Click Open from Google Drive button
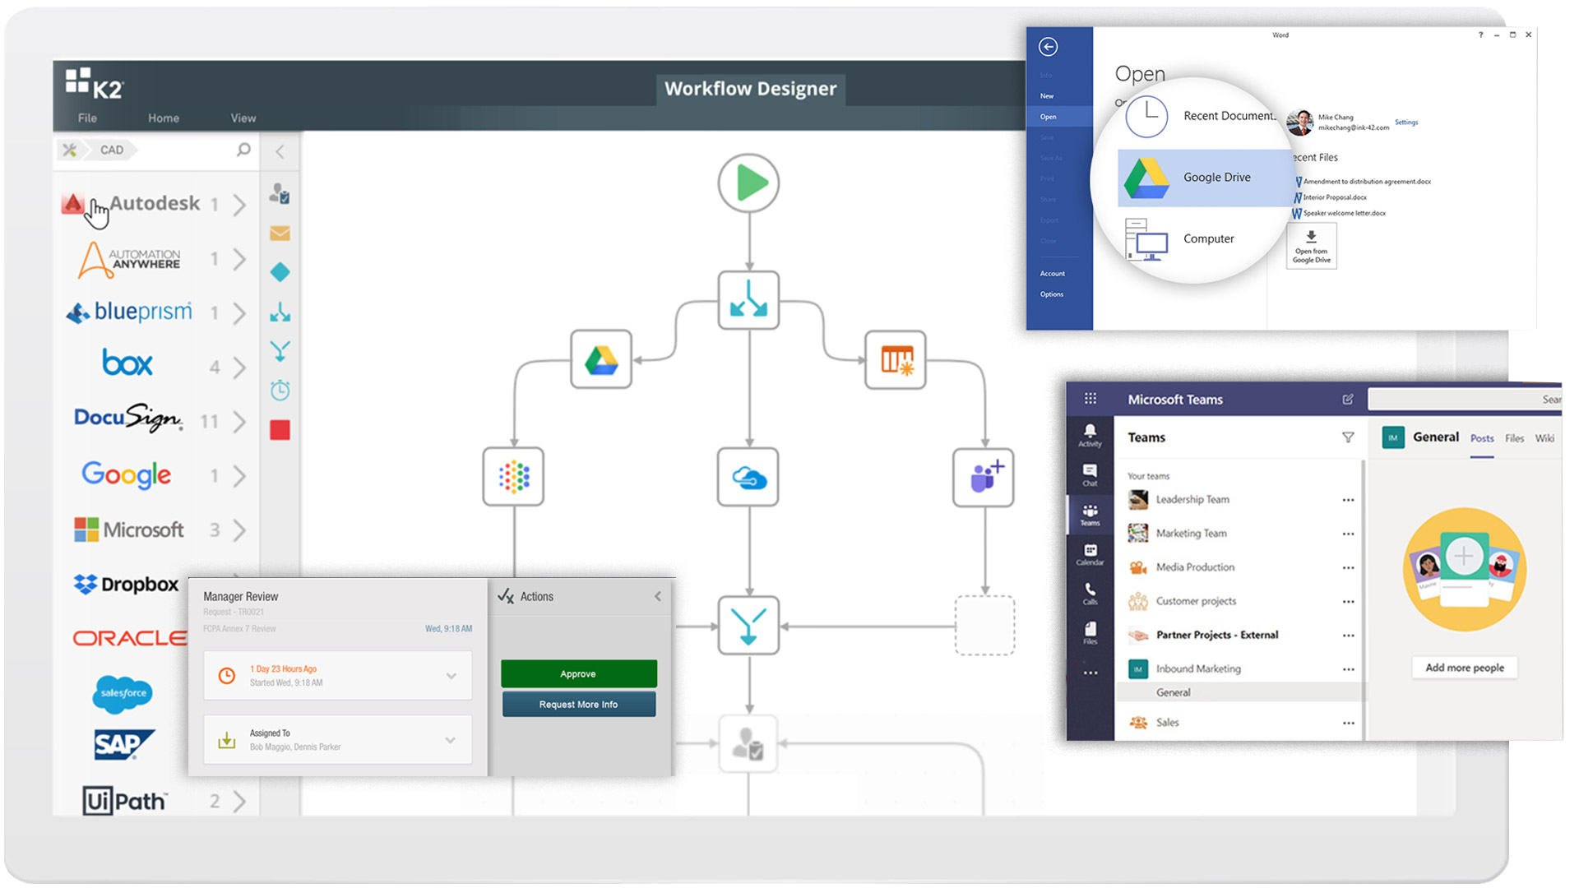This screenshot has height=888, width=1579. (x=1311, y=246)
